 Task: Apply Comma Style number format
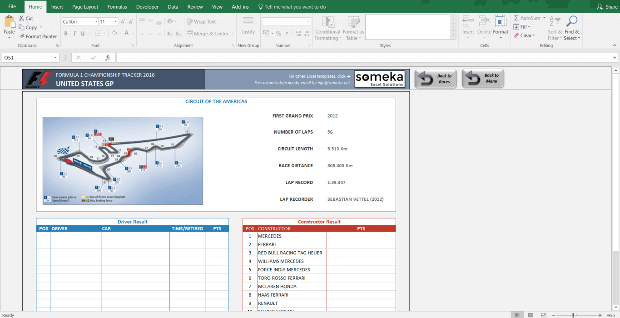287,34
